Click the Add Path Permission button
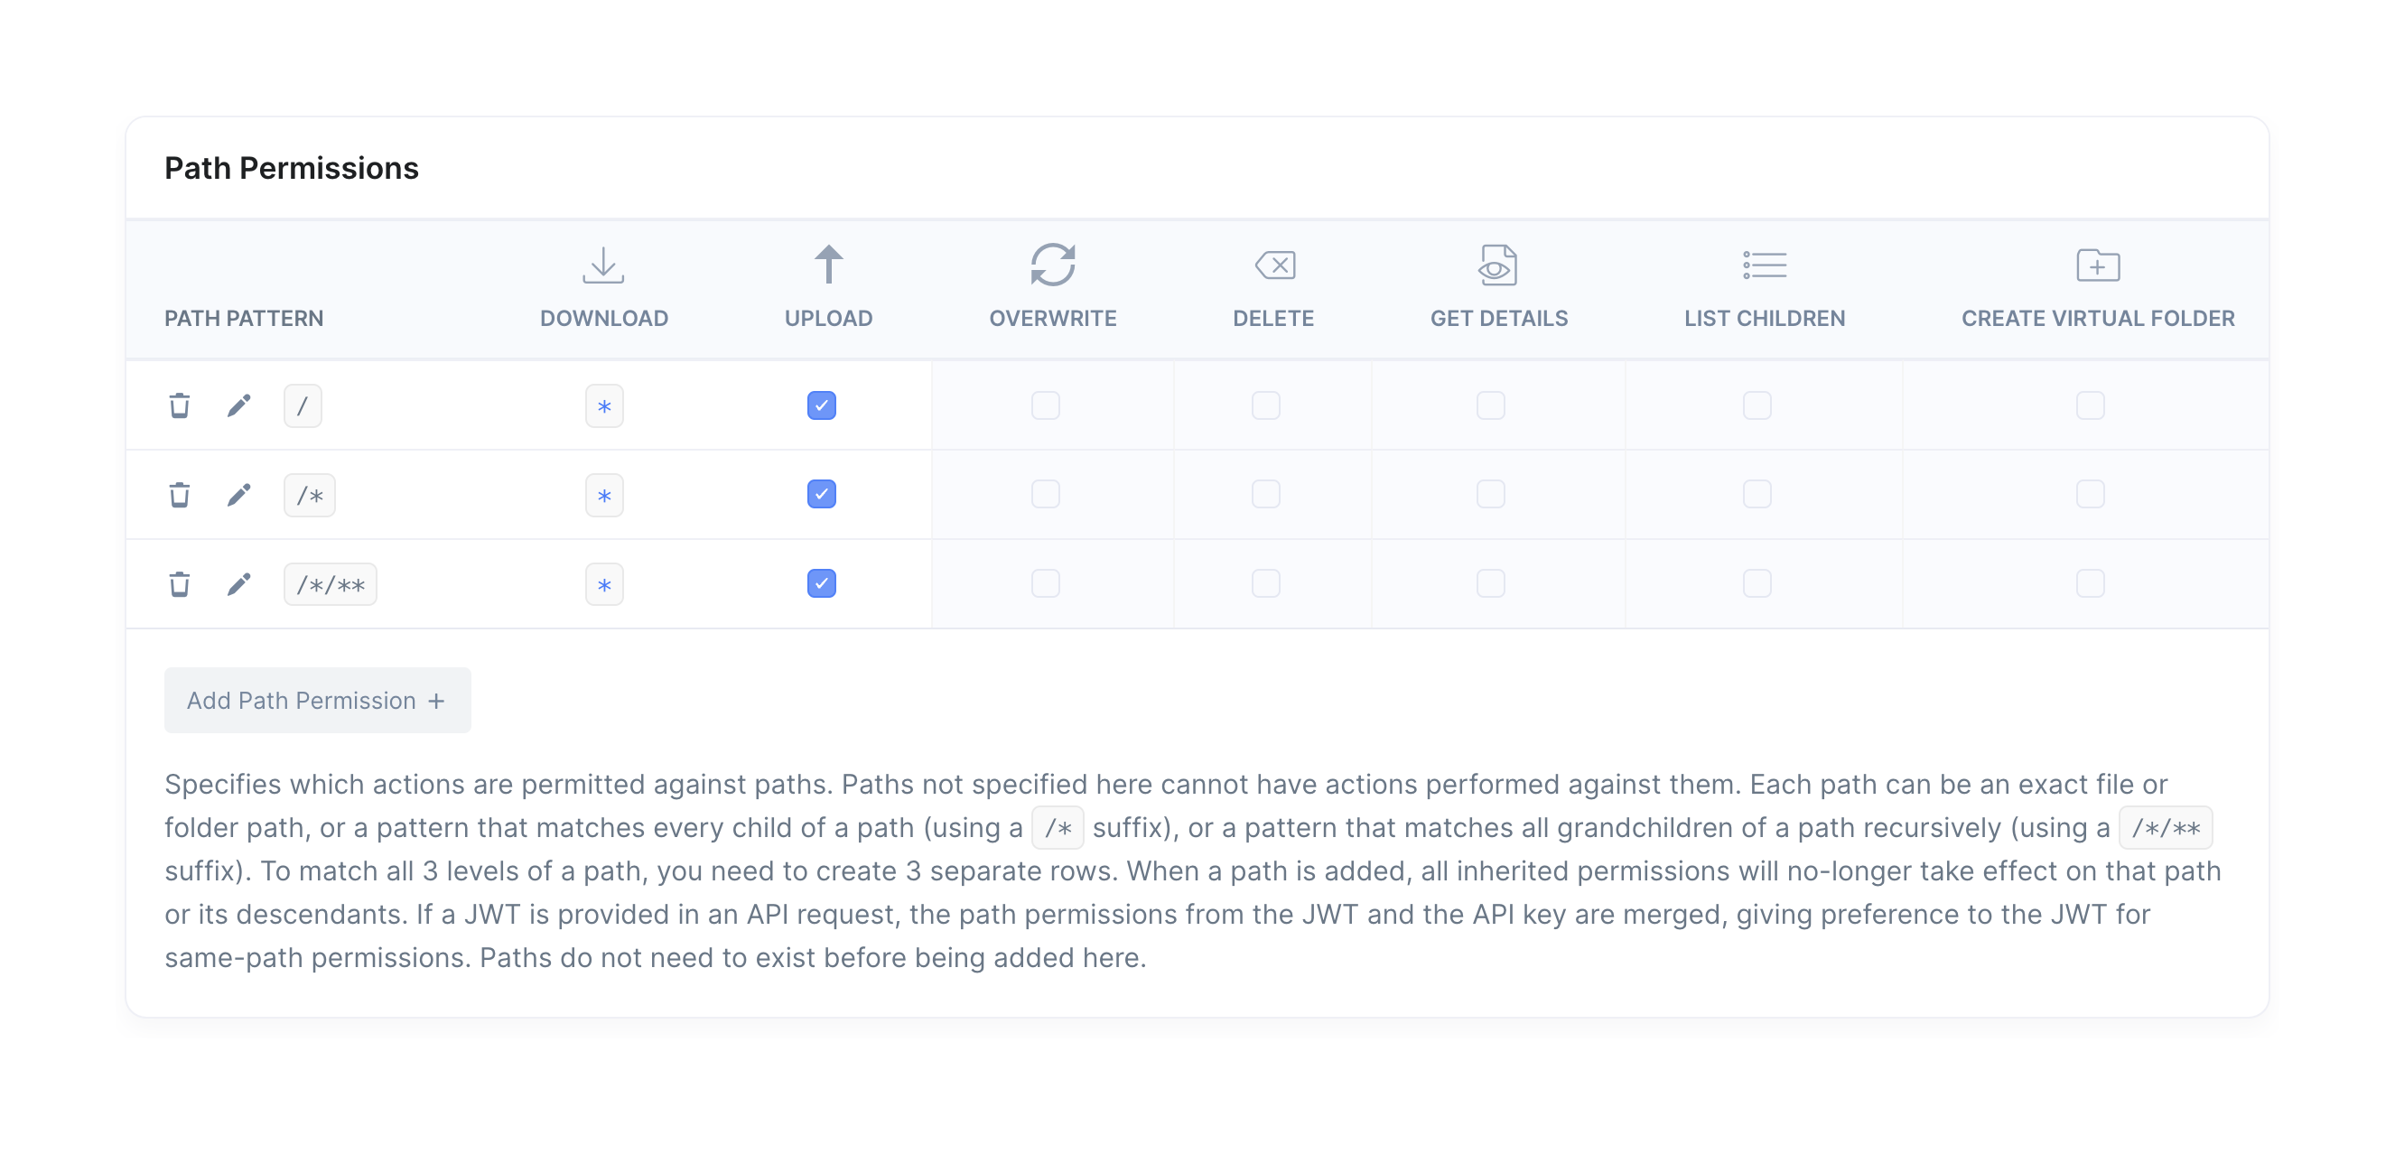This screenshot has width=2395, height=1154. pos(317,700)
